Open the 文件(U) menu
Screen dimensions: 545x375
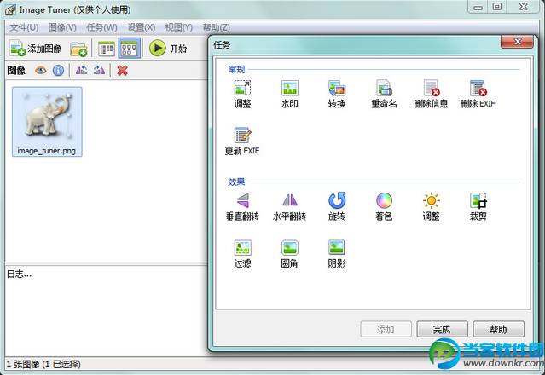[24, 27]
